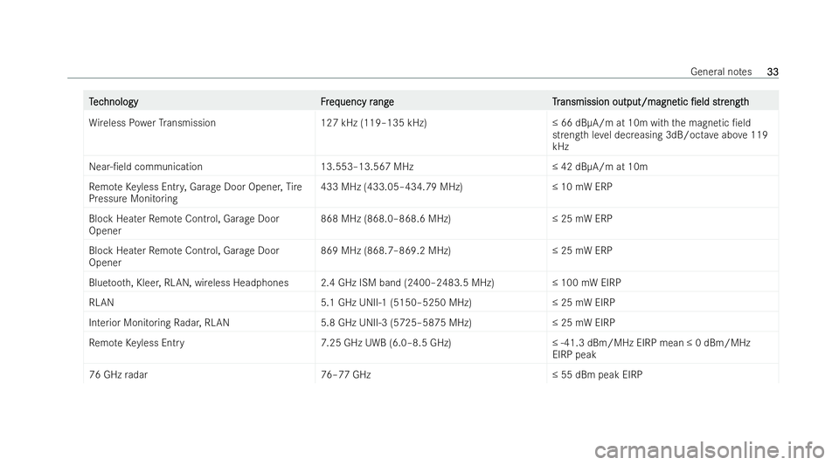Select the Wireless Power Transmission cell
The width and height of the screenshot is (839, 465).
point(153,123)
